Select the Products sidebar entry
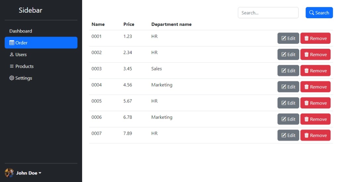Image resolution: width=340 pixels, height=182 pixels. [24, 66]
